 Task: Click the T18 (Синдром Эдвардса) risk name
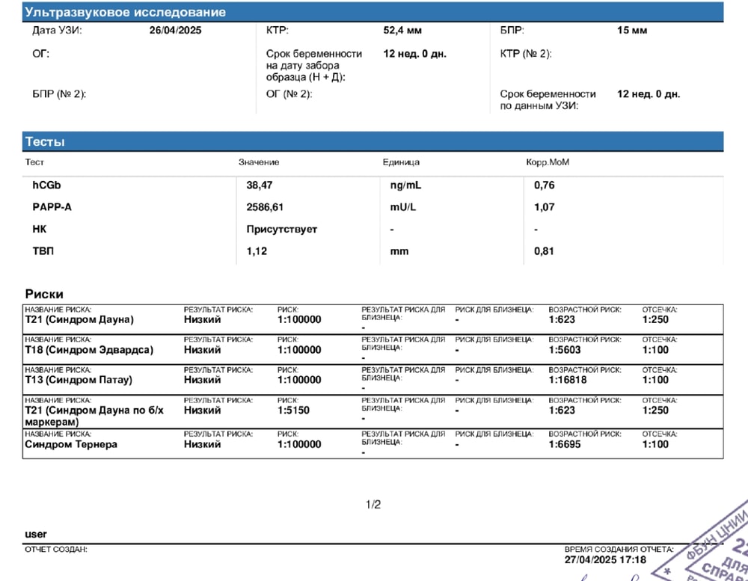[x=89, y=350]
